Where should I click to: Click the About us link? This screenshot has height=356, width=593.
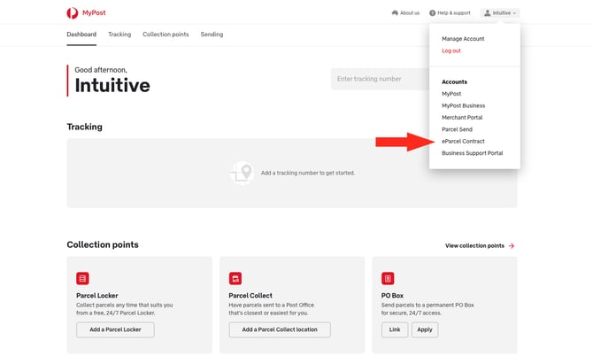[x=410, y=13]
